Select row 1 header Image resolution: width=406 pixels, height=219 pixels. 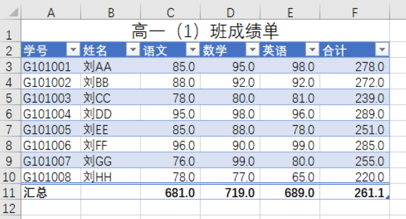(11, 31)
